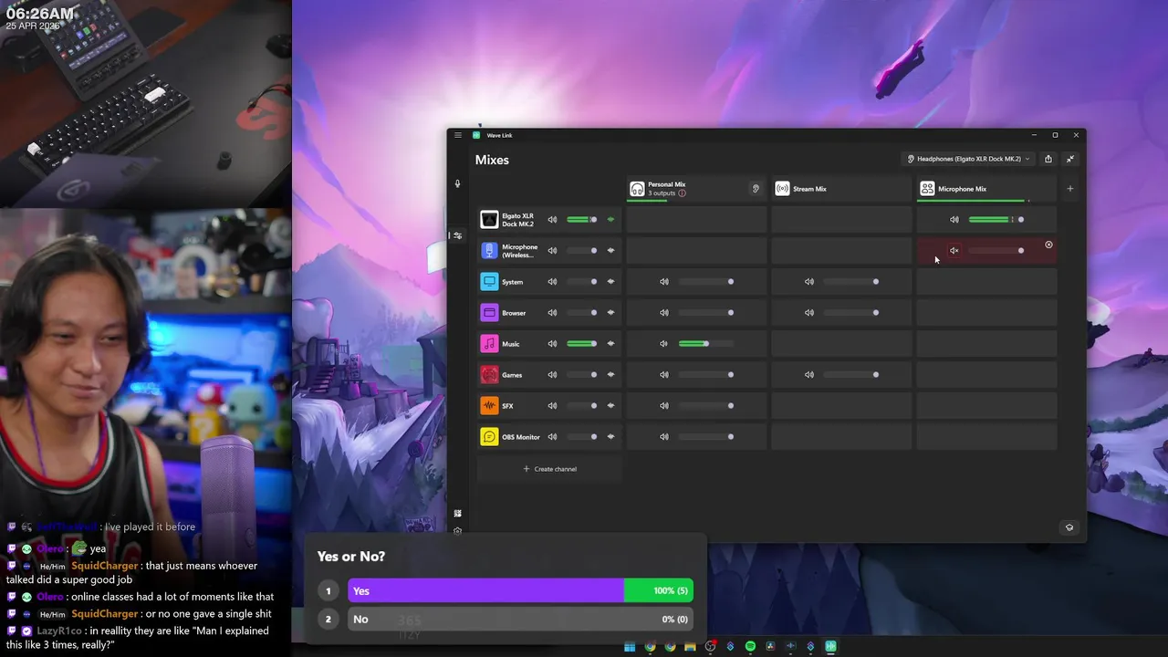
Task: Open Spotify from the taskbar
Action: [750, 647]
